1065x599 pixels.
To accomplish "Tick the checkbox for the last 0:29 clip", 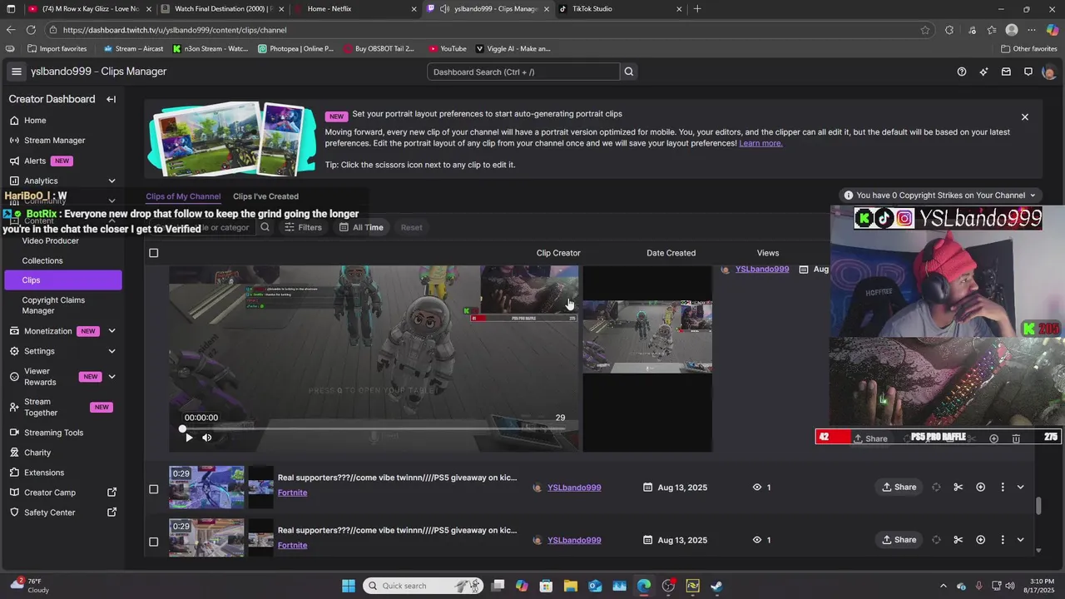I will (153, 542).
